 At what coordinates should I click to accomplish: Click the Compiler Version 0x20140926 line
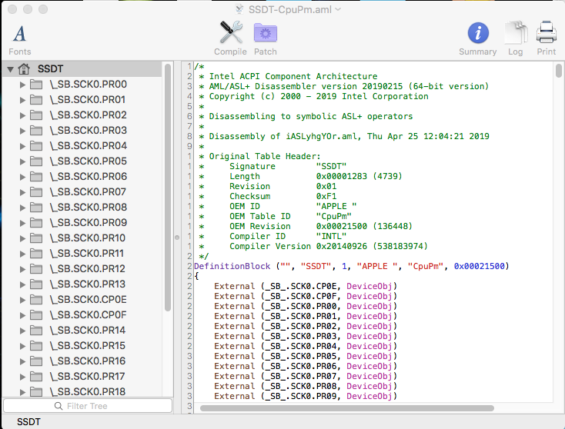tap(329, 246)
